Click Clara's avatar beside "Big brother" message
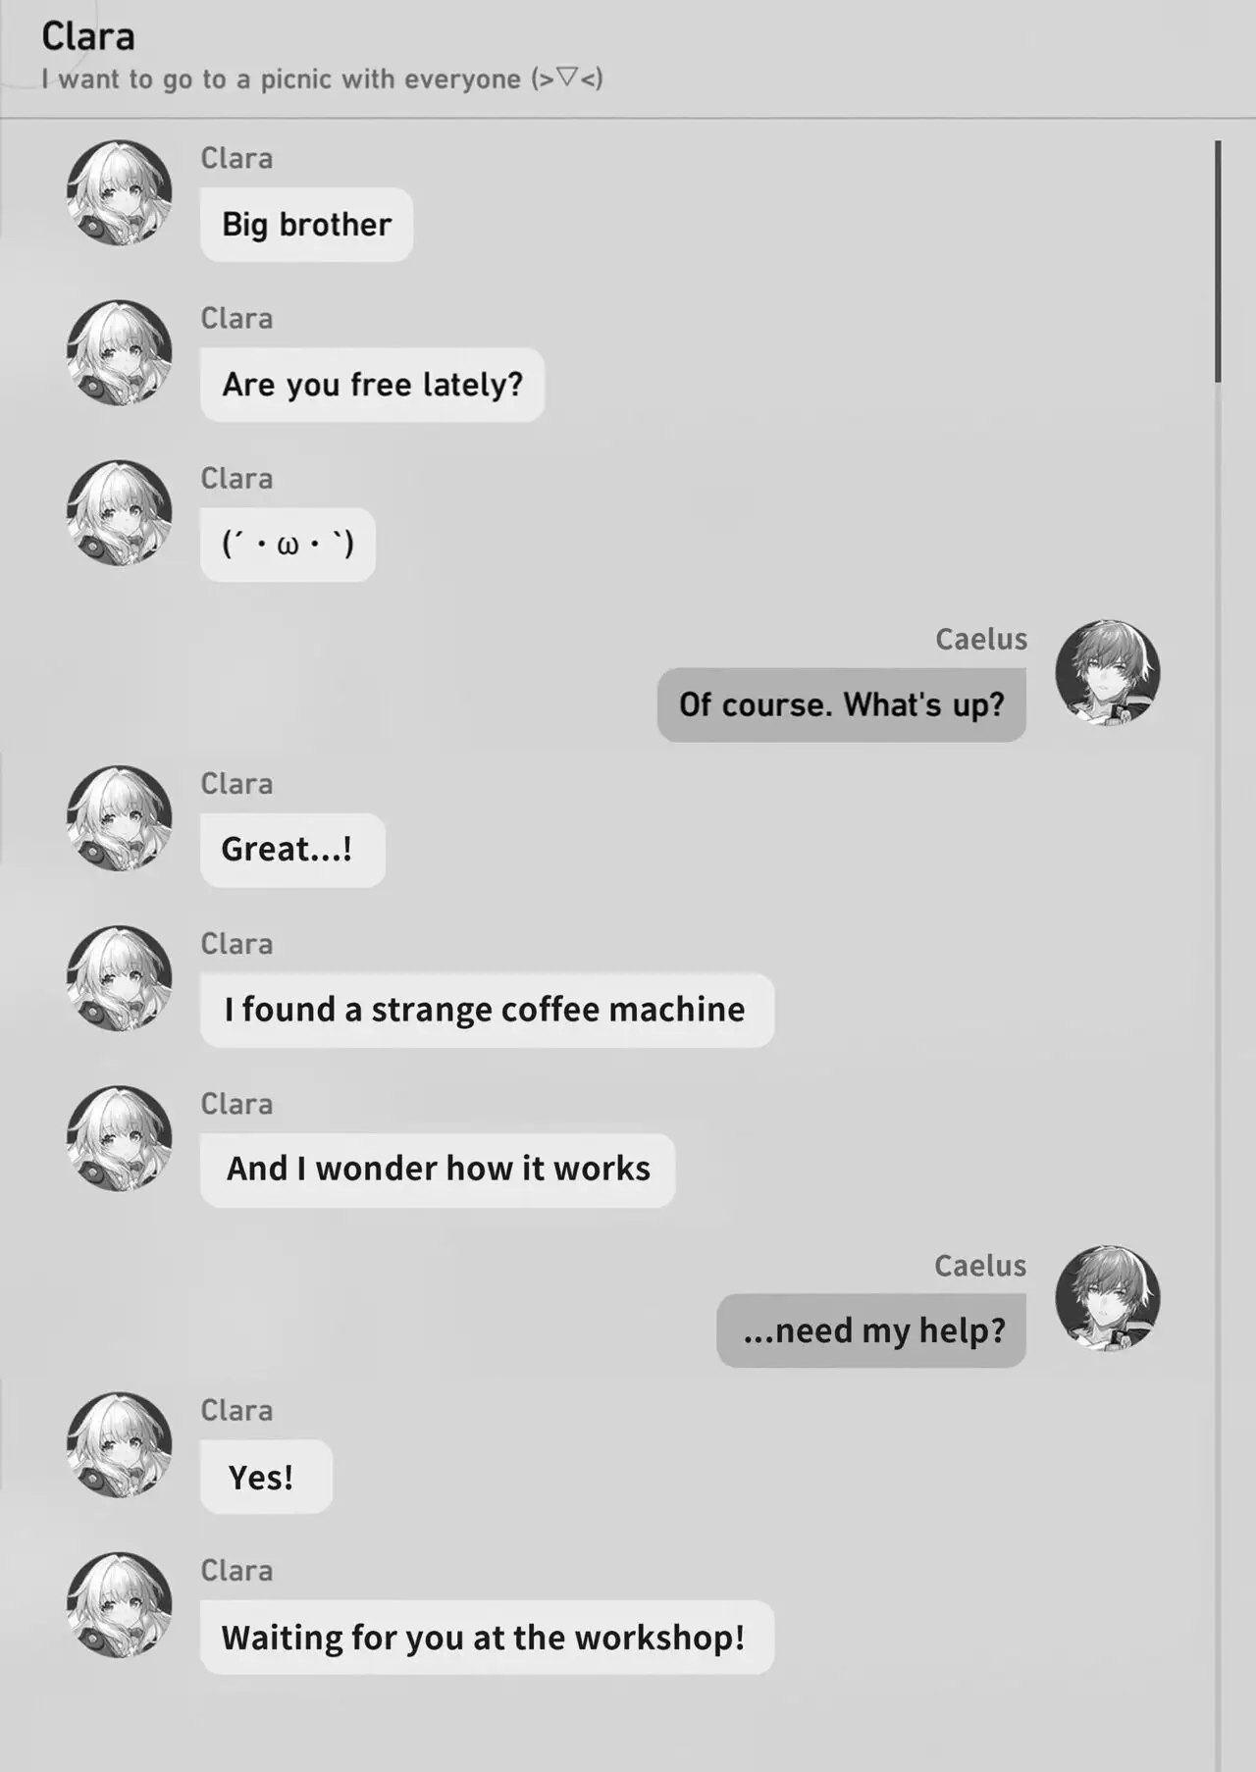The width and height of the screenshot is (1256, 1772). tap(119, 192)
